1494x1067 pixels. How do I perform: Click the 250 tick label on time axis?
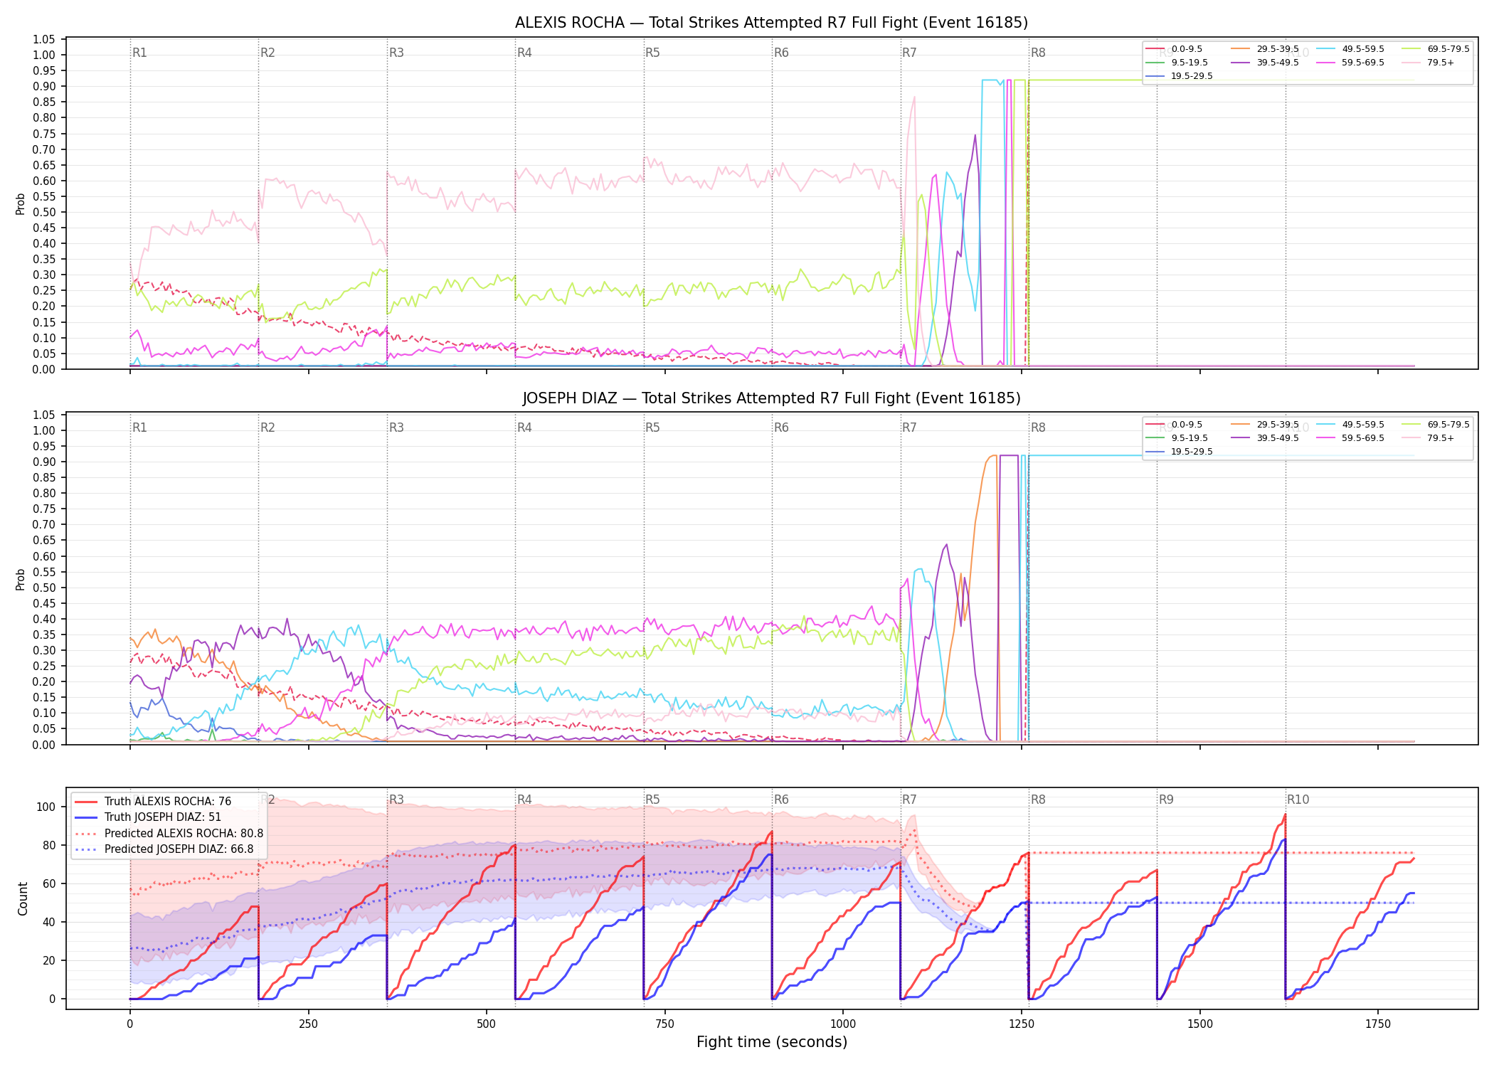point(308,1024)
